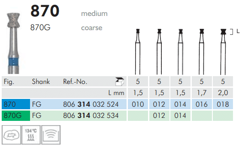Click the tooth cavity preparation icon
Image resolution: width=248 pixels, height=157 pixels.
tap(11, 135)
